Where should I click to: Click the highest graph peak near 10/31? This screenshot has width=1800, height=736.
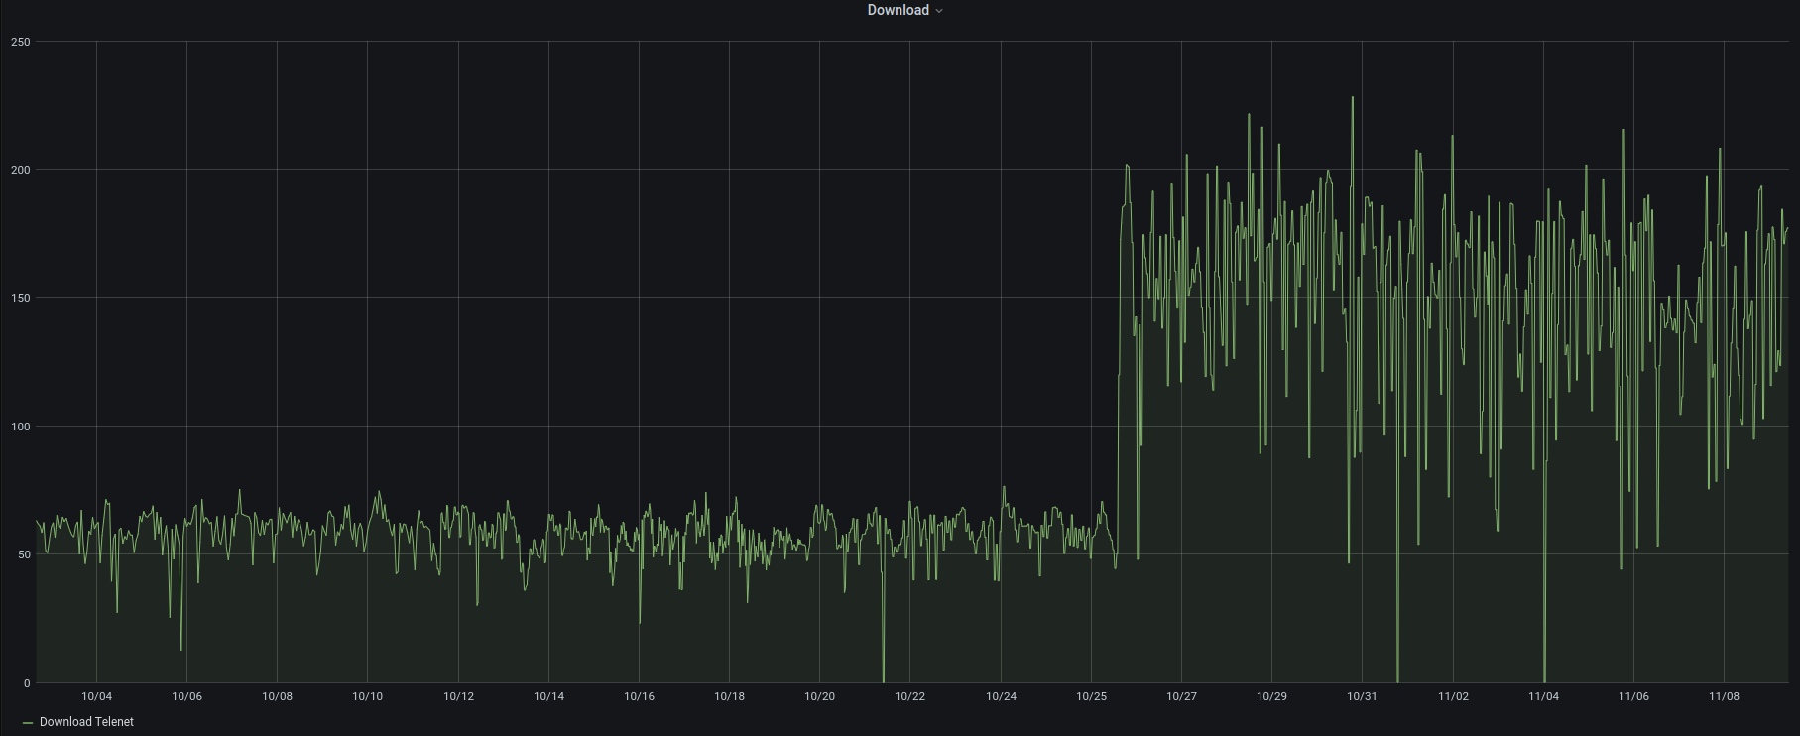[x=1352, y=98]
